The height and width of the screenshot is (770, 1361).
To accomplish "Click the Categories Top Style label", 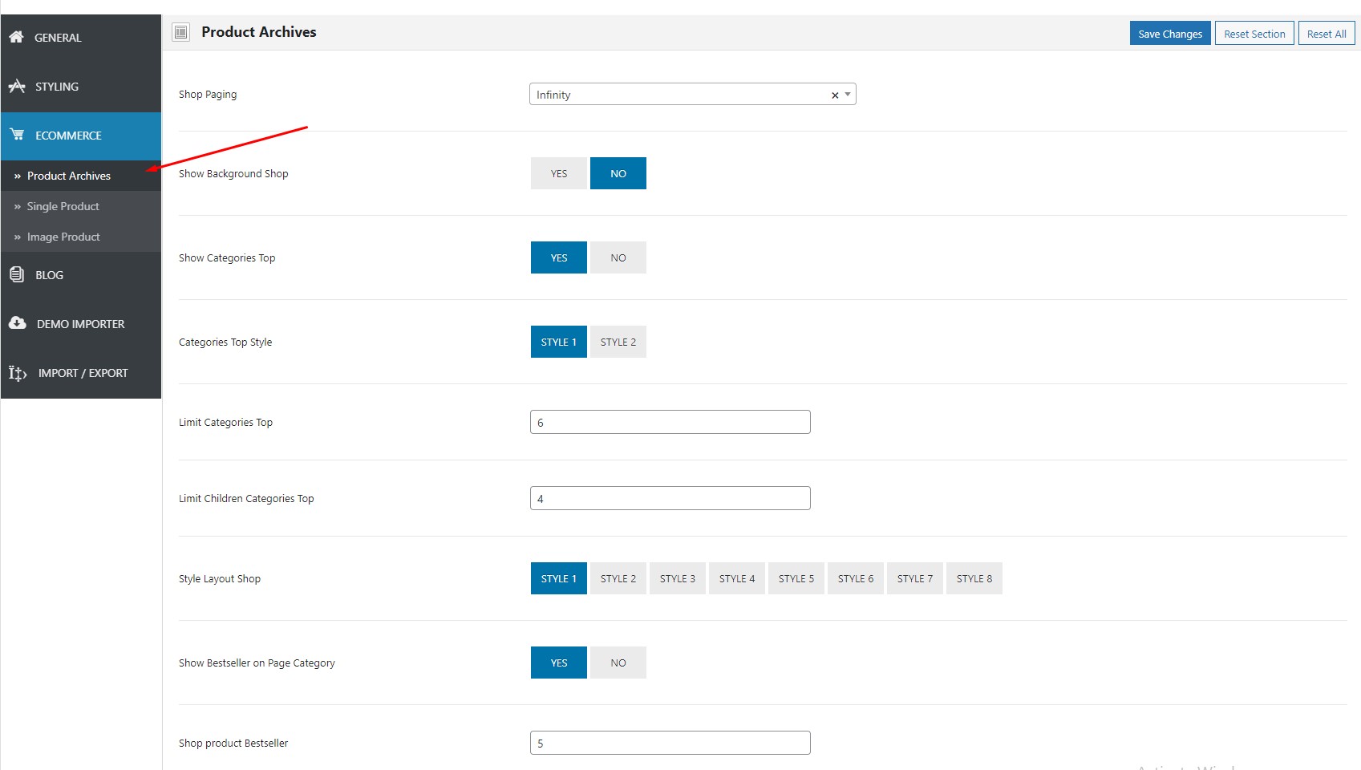I will pyautogui.click(x=225, y=342).
